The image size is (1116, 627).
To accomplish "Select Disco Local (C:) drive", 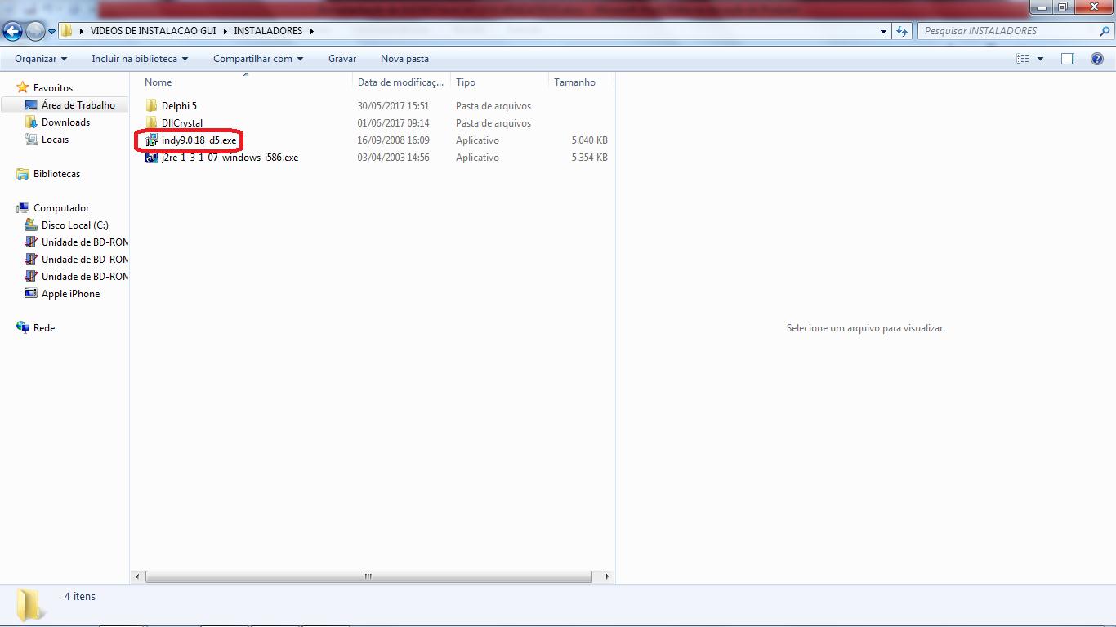I will point(74,225).
